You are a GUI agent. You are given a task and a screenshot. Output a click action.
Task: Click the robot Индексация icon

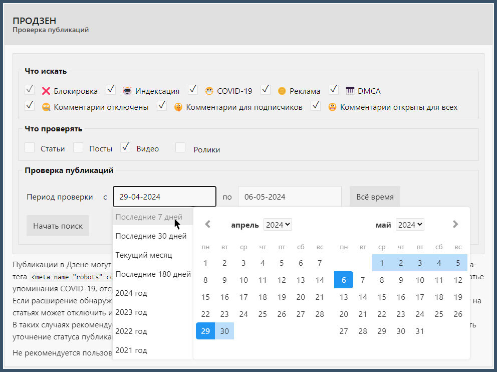coord(127,91)
